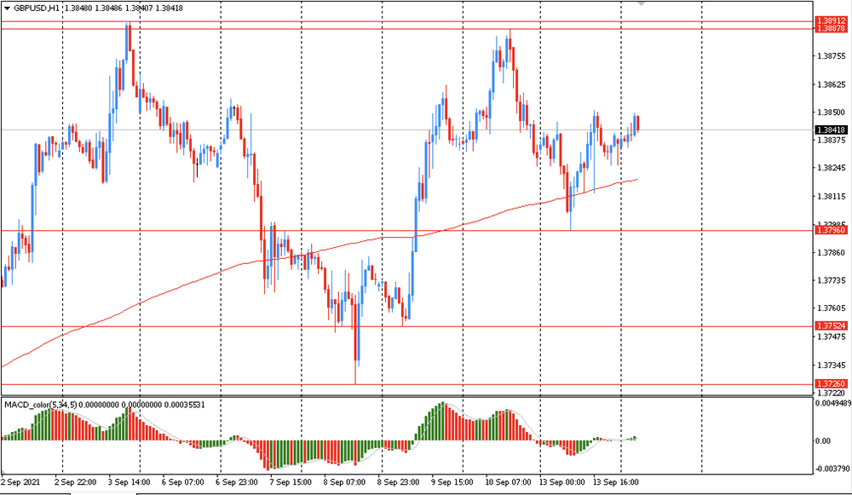
Task: Click the 1.37345 price scale value
Action: 832,365
